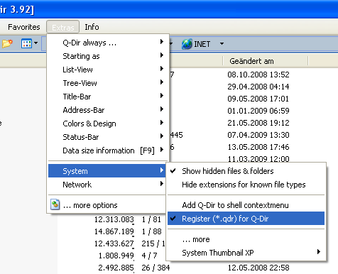Open the Network submenu

click(107, 185)
